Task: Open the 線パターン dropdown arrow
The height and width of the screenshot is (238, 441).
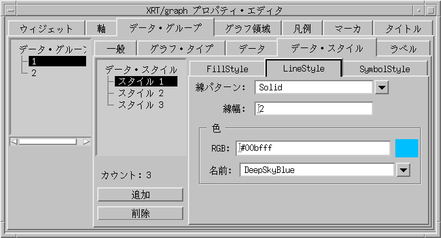Action: click(x=382, y=88)
